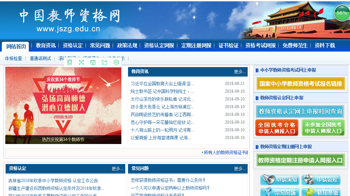Click 教师资格定期注册申请人网报入口 button

click(300, 161)
